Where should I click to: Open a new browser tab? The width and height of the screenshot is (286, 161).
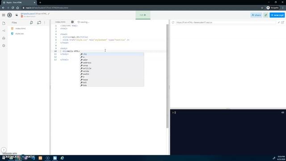(x=40, y=3)
